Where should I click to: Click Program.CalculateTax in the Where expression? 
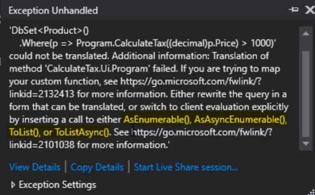tap(121, 43)
